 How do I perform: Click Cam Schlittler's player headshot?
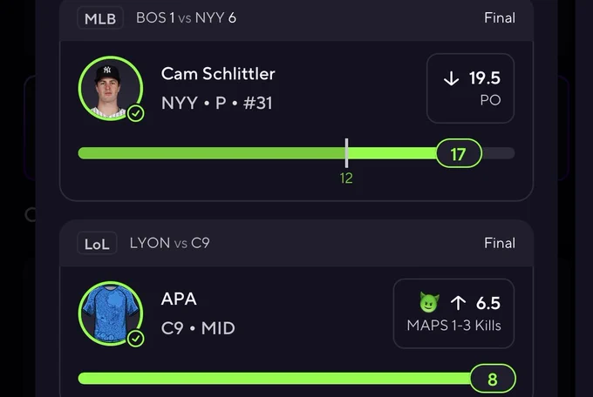[x=111, y=89]
